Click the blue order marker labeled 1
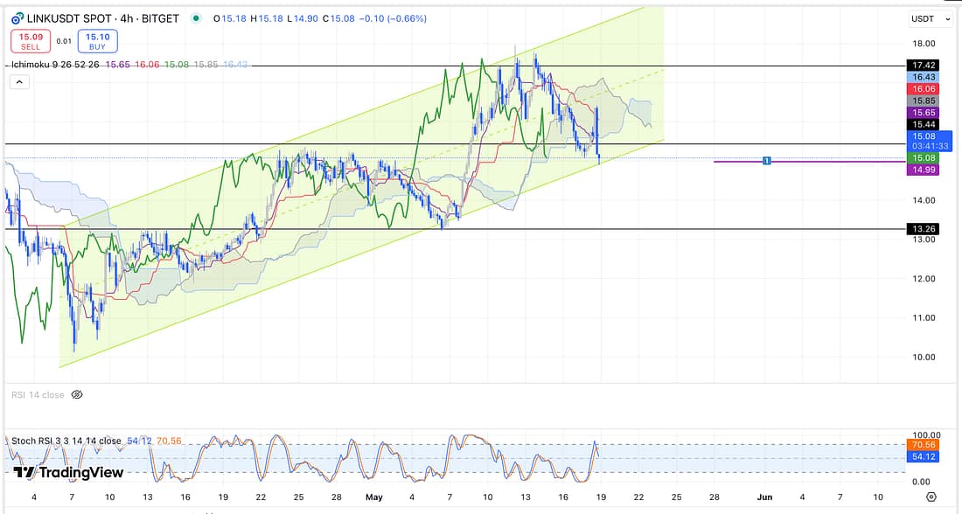 766,161
